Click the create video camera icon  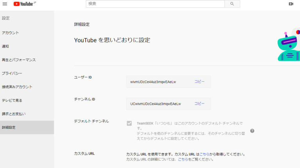pyautogui.click(x=291, y=4)
